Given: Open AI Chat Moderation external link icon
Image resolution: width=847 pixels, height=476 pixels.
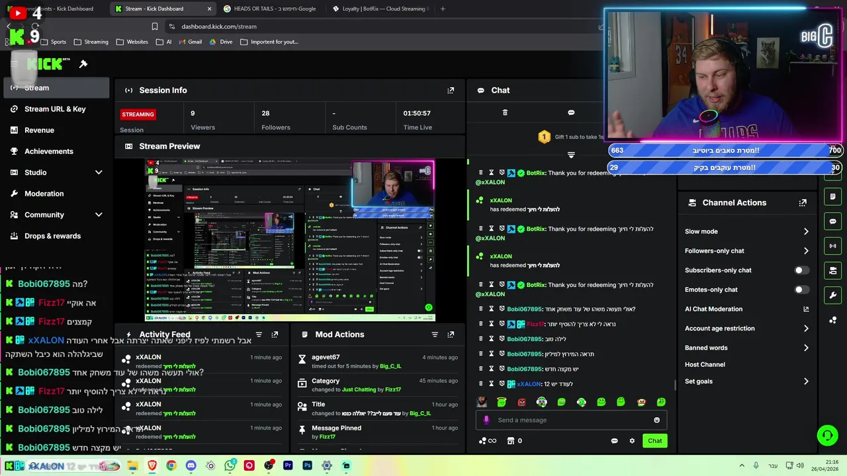Looking at the screenshot, I should pos(806,309).
